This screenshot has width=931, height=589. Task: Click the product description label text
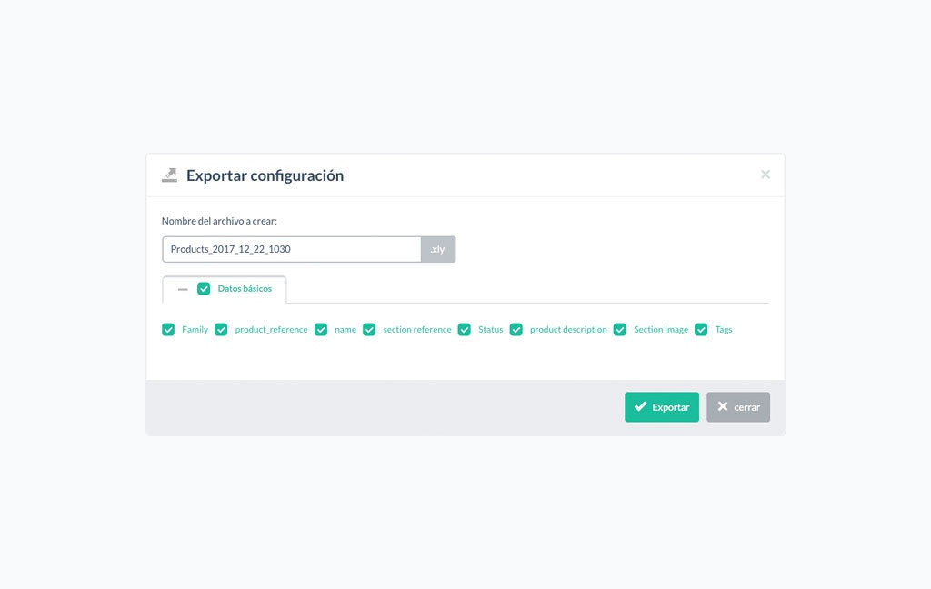click(x=568, y=330)
